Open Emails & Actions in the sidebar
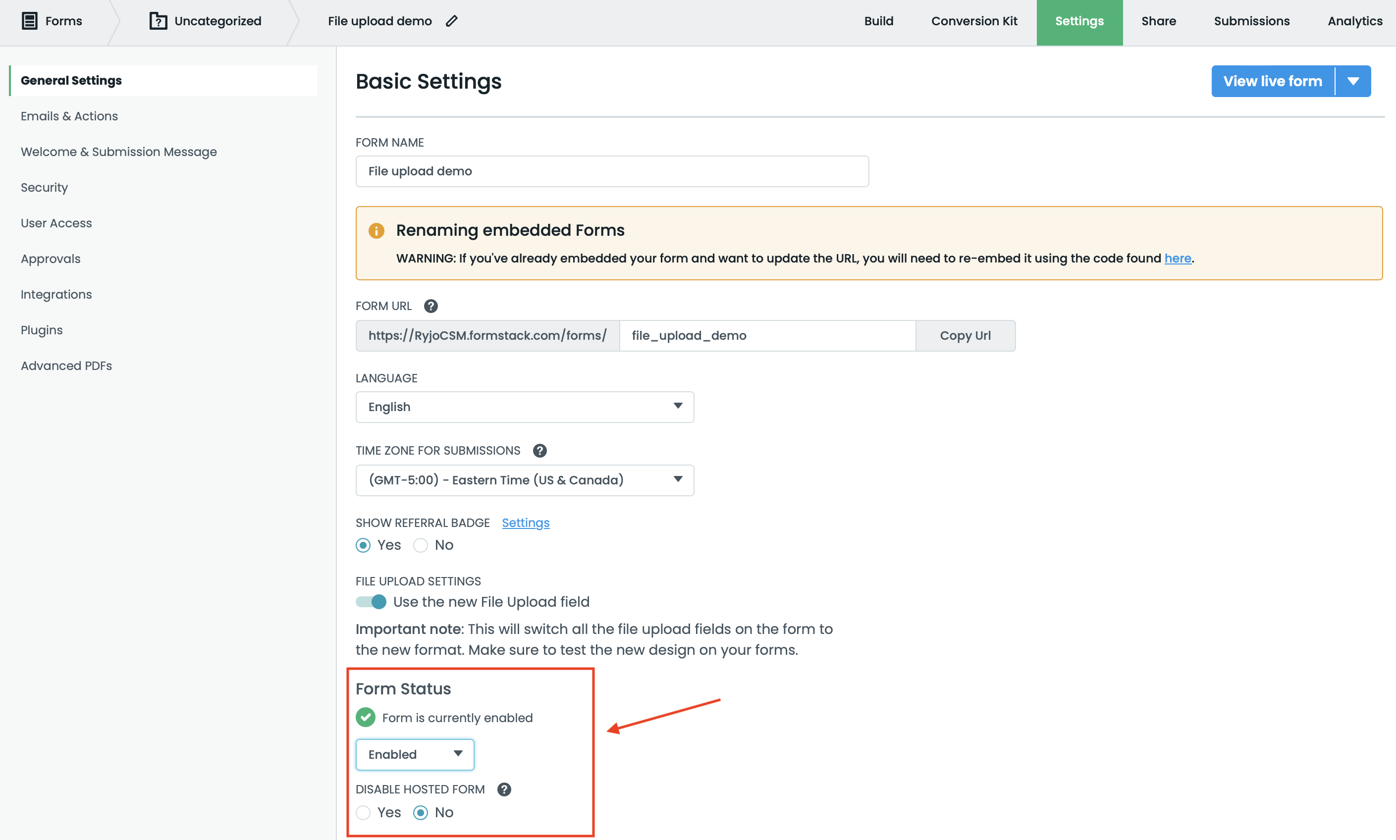 tap(70, 116)
